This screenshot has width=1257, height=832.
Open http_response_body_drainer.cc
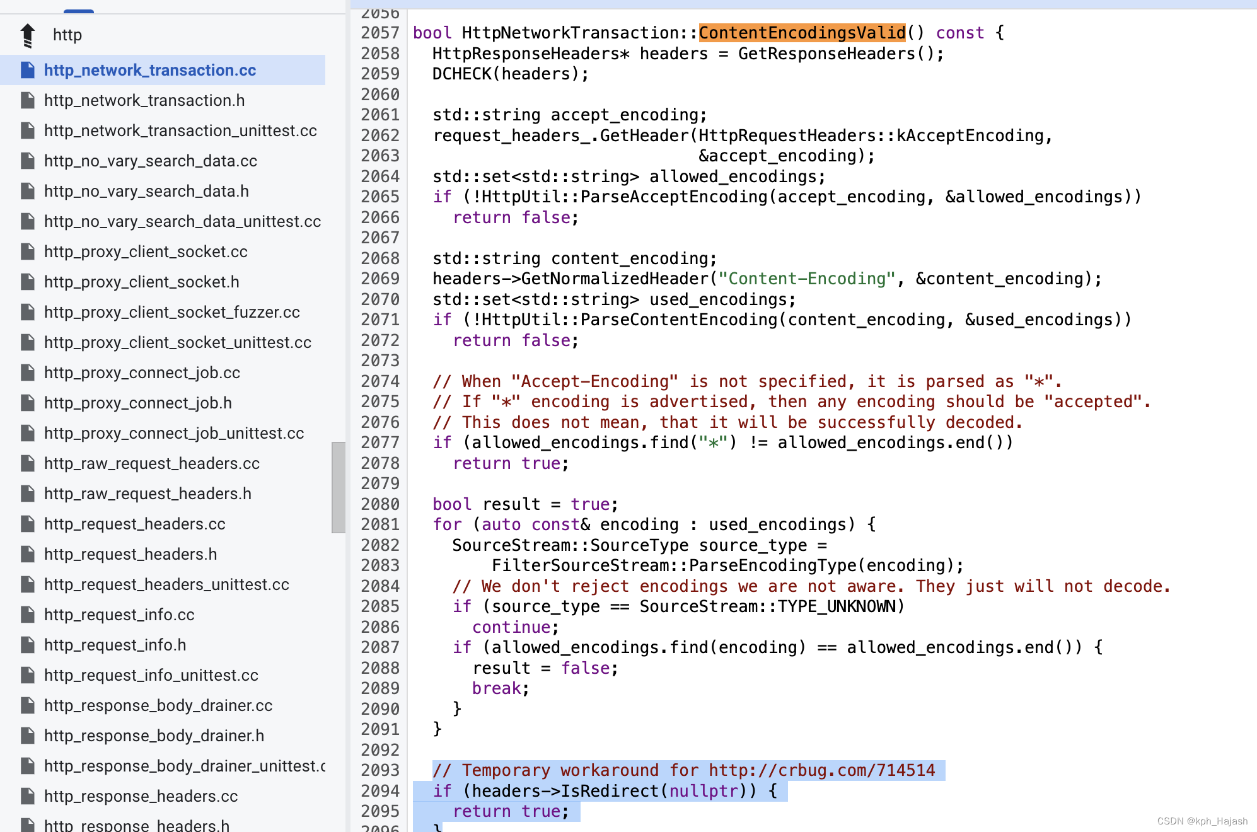(158, 705)
